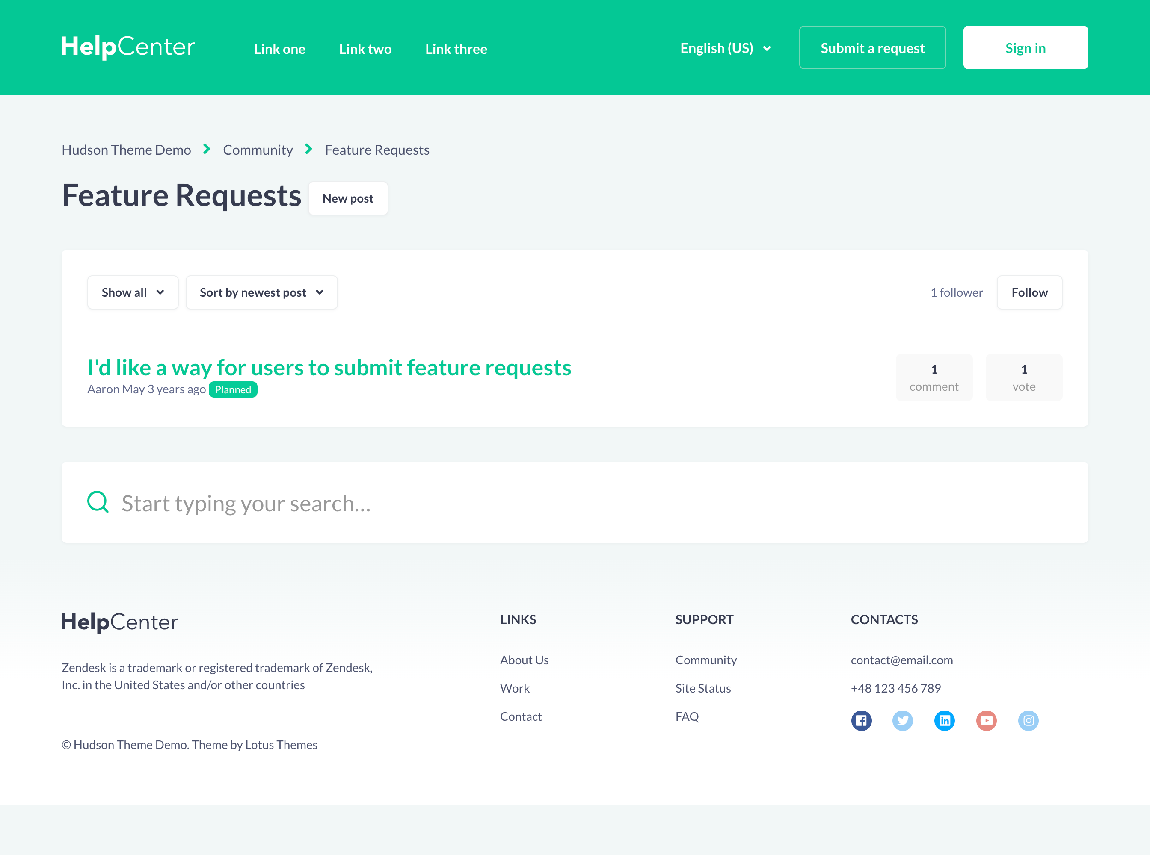The image size is (1150, 855).
Task: Go to Link three in navigation
Action: [456, 49]
